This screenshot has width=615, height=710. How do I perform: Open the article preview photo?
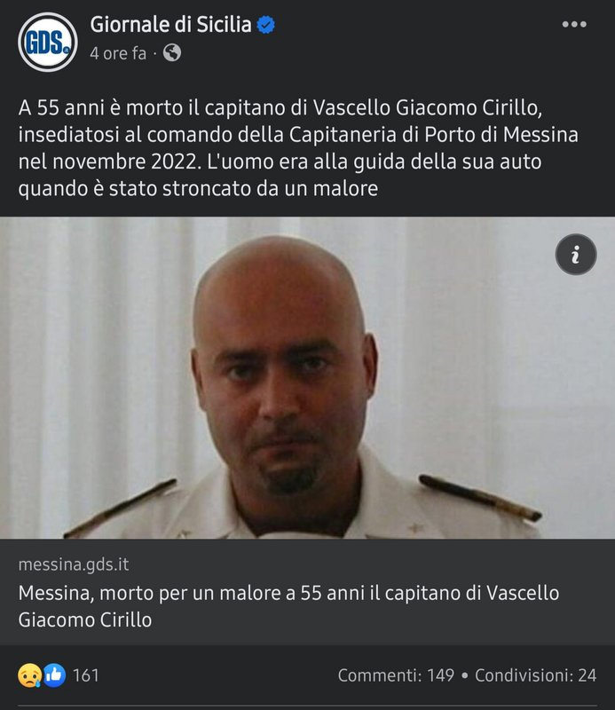307,378
